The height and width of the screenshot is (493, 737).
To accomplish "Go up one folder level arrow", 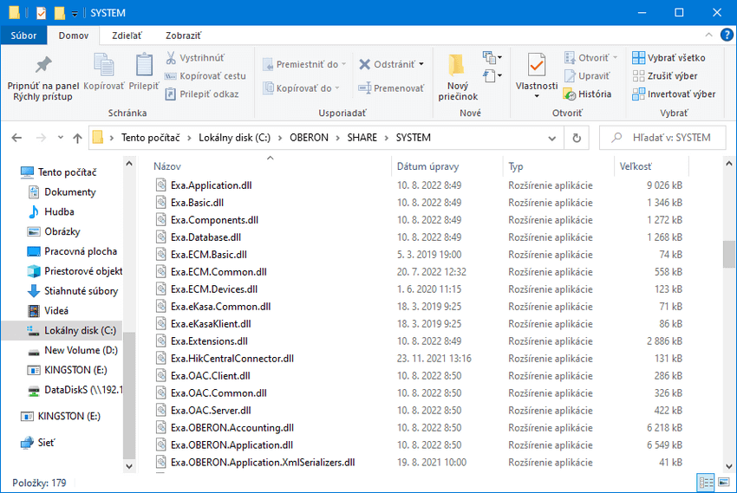I will [78, 138].
